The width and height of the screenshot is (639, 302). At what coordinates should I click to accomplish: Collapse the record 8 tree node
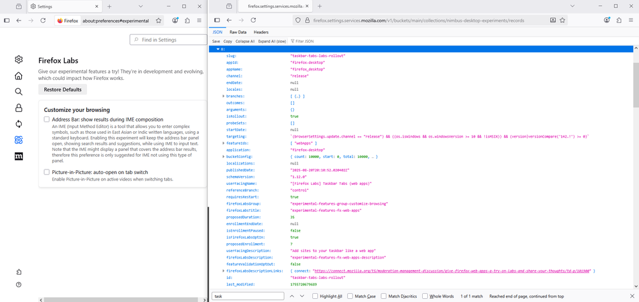[x=217, y=49]
